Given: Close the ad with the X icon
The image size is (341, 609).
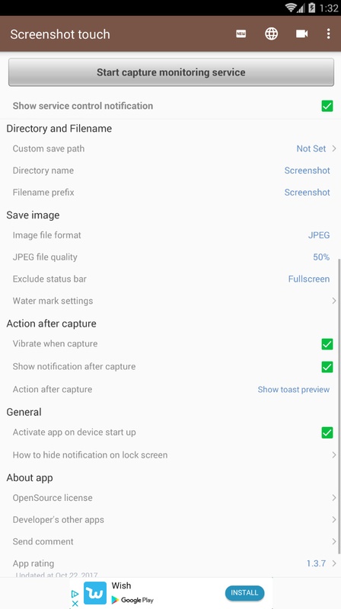Looking at the screenshot, I should [x=75, y=603].
